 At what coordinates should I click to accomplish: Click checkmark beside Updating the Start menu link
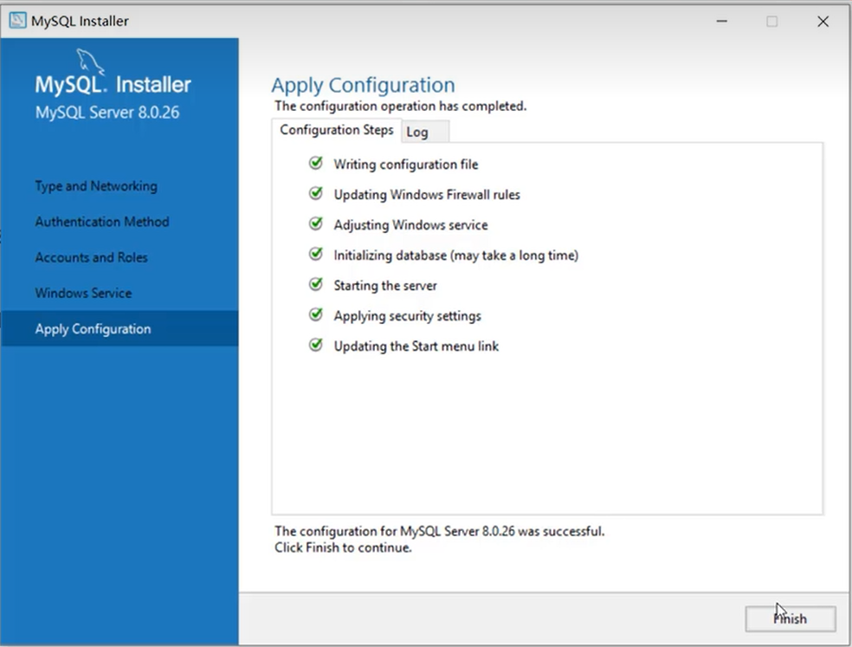pyautogui.click(x=316, y=346)
